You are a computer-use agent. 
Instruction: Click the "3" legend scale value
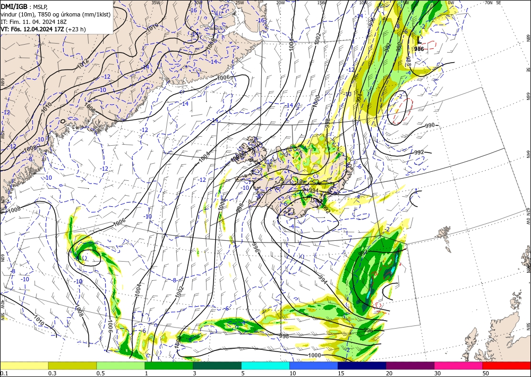pyautogui.click(x=195, y=373)
